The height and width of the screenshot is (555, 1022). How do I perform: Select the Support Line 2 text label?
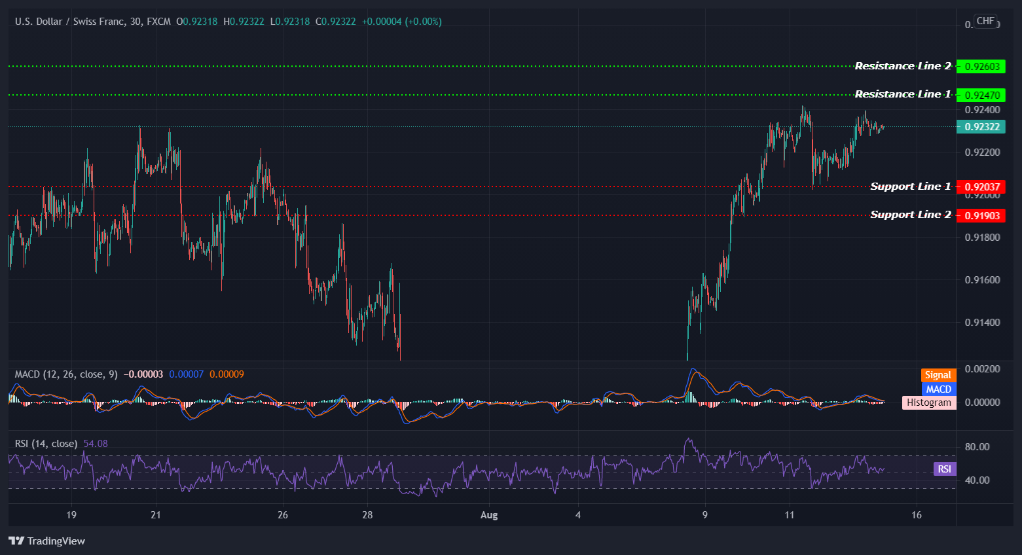point(910,215)
